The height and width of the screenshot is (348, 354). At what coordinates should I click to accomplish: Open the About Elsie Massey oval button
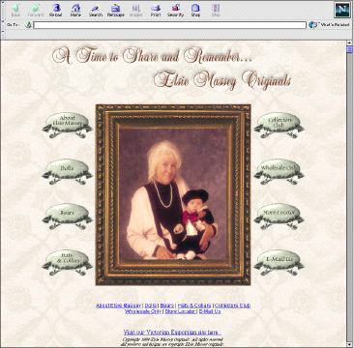(67, 126)
